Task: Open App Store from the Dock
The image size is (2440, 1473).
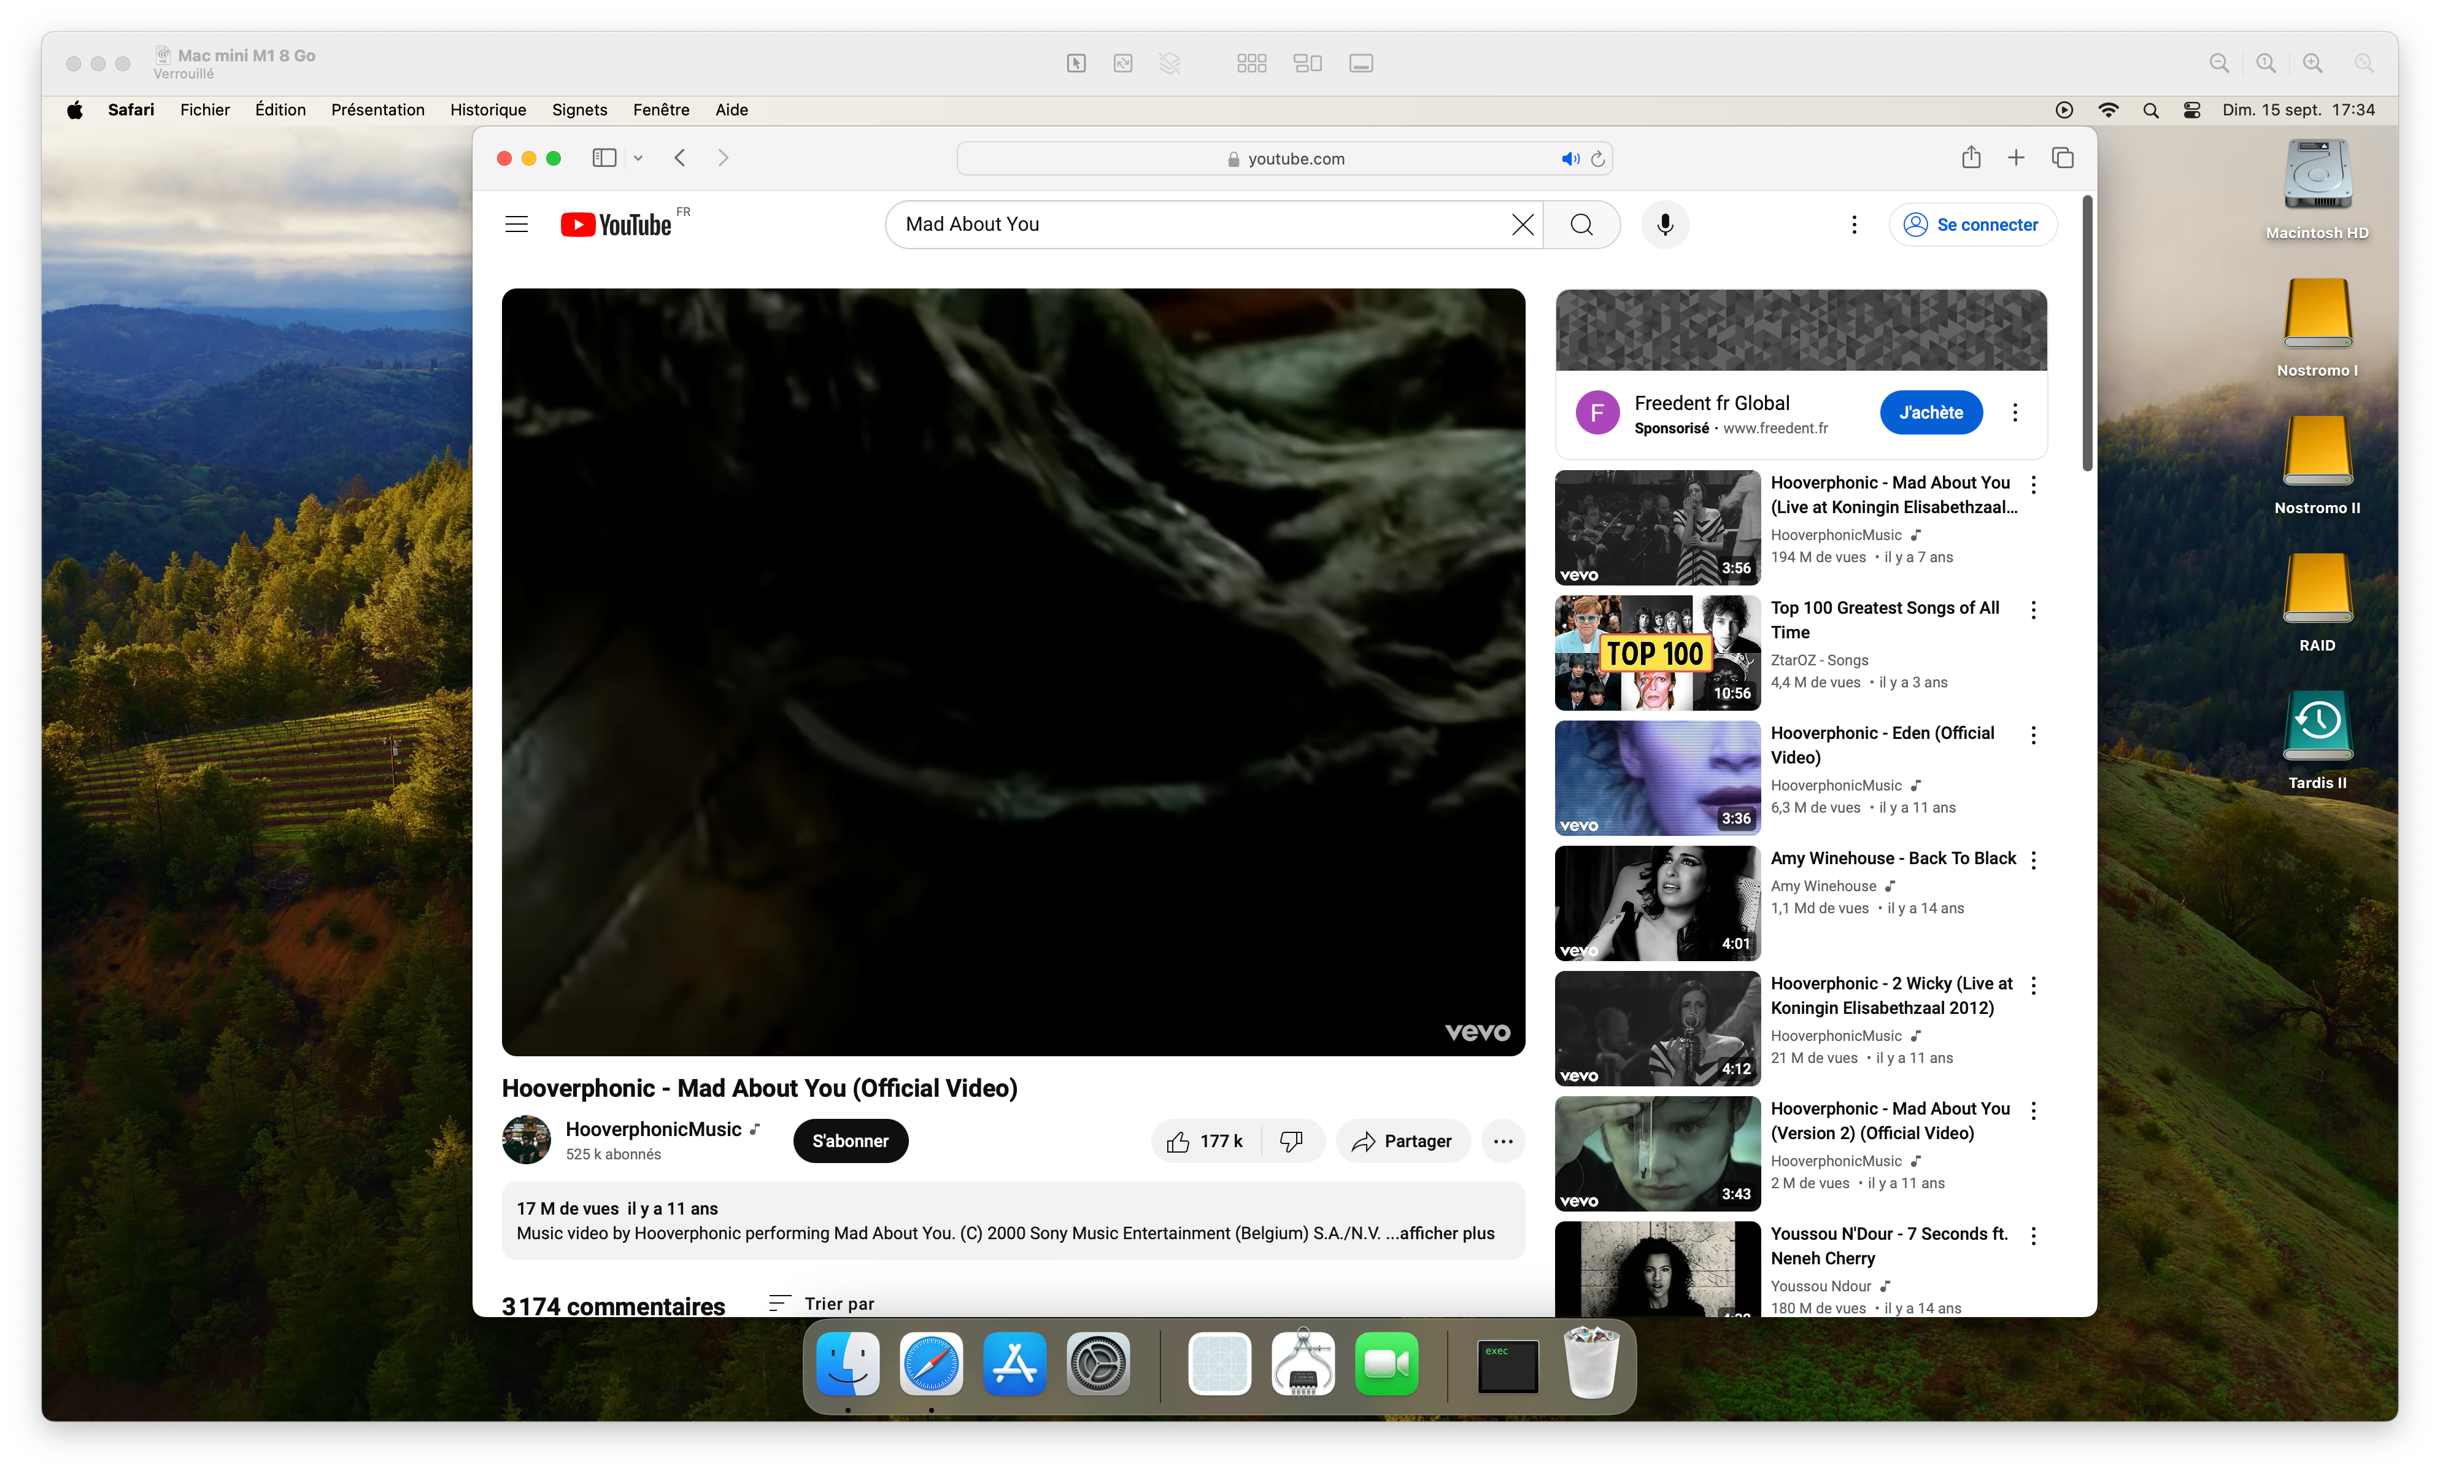Action: coord(1014,1364)
